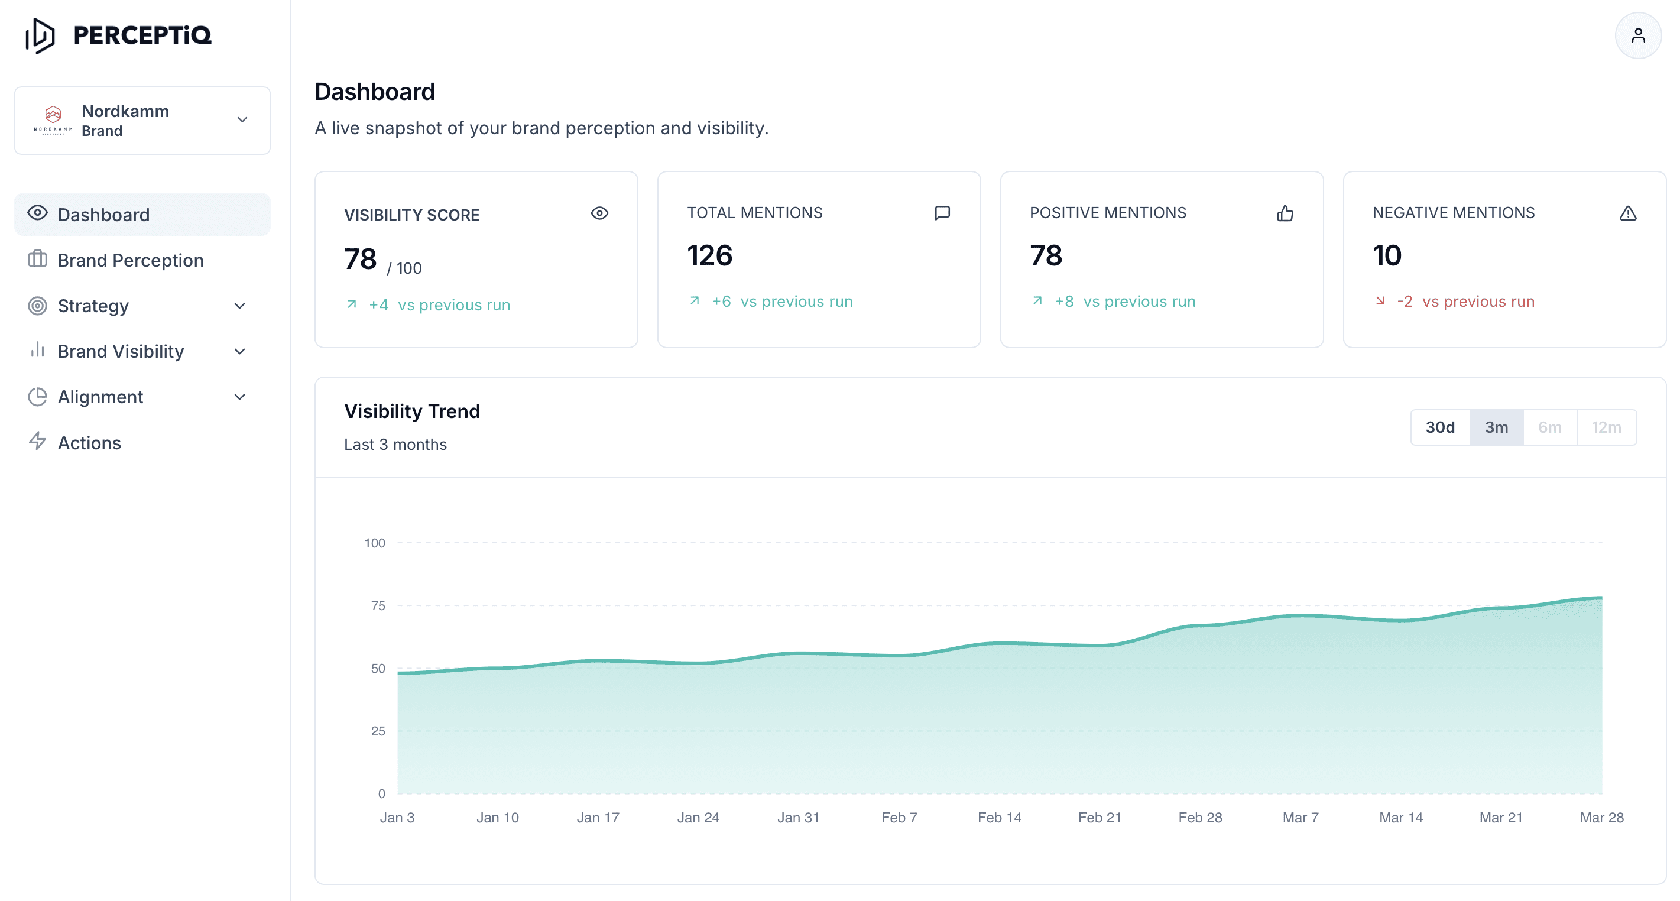
Task: Click the briefcase Brand Perception icon
Action: point(37,259)
